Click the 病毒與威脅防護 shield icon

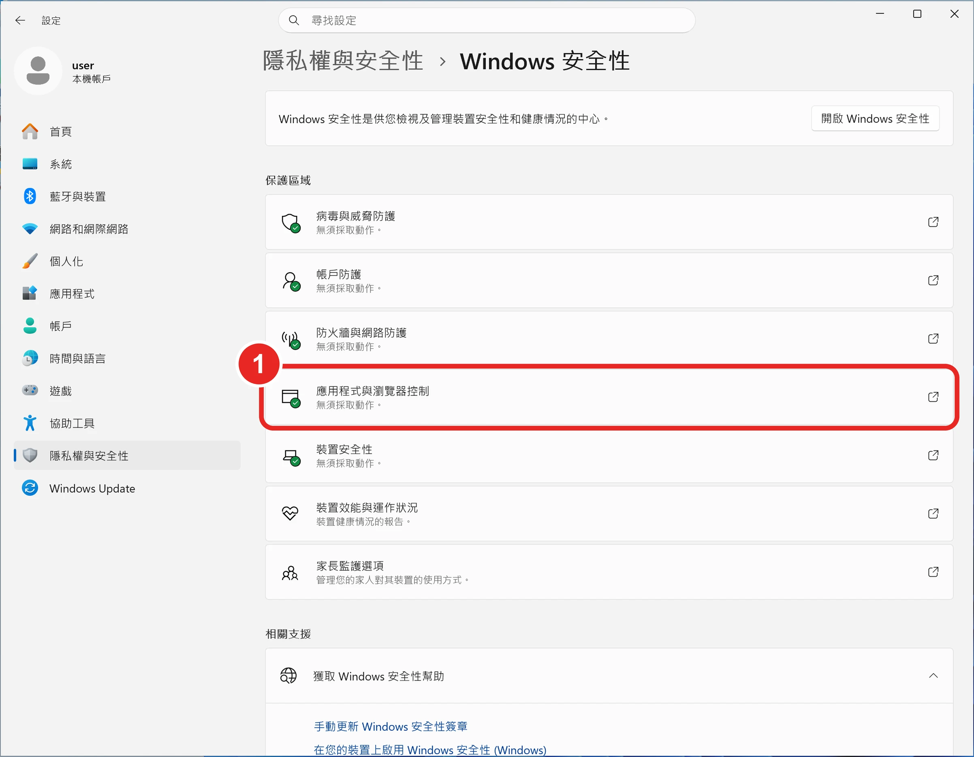(291, 222)
